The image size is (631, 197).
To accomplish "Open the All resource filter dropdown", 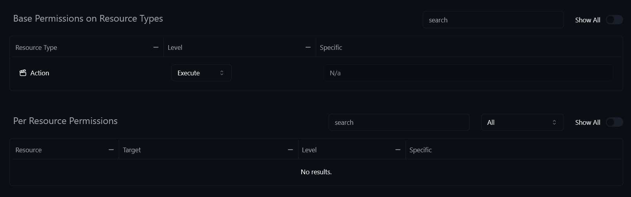I will click(522, 122).
